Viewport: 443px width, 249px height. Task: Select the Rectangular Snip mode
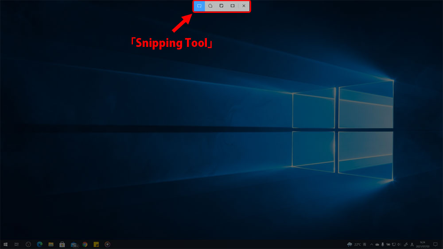click(x=199, y=6)
